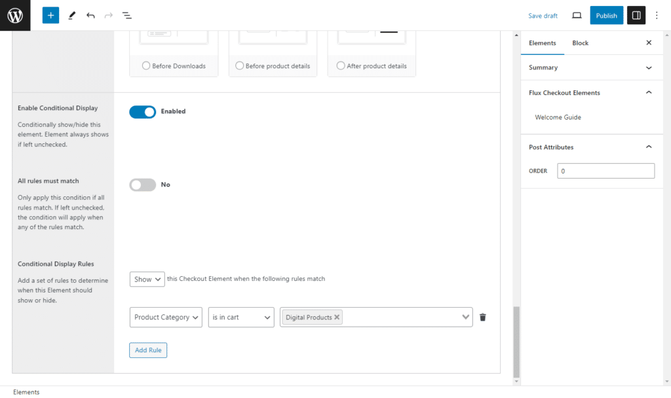Click the Publish button

(x=606, y=15)
